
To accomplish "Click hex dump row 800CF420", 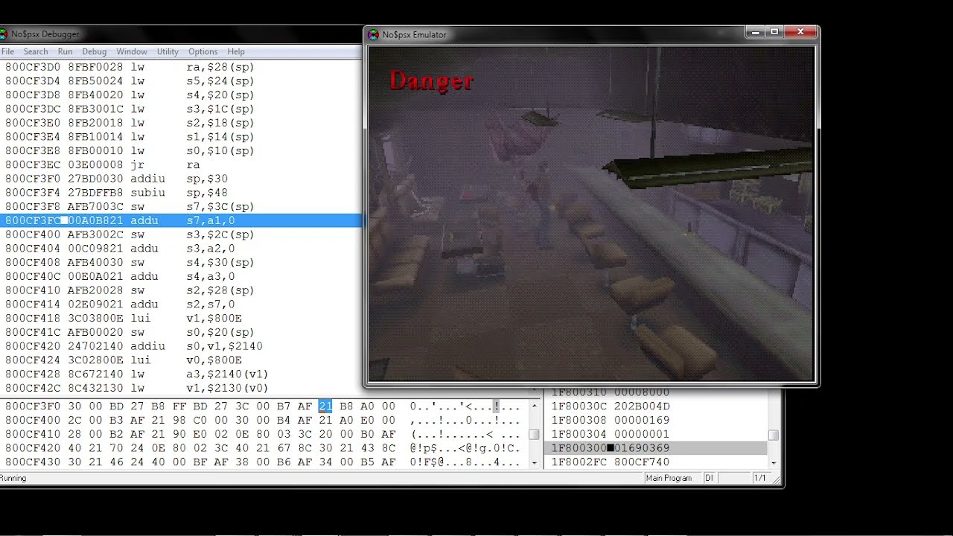I will tap(264, 449).
